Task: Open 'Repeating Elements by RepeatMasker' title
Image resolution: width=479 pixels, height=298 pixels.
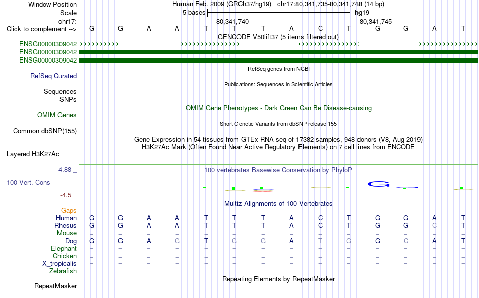Action: (278, 279)
